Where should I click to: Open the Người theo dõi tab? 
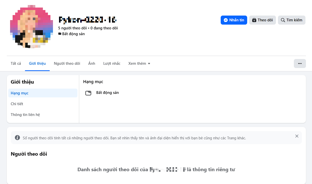67,64
